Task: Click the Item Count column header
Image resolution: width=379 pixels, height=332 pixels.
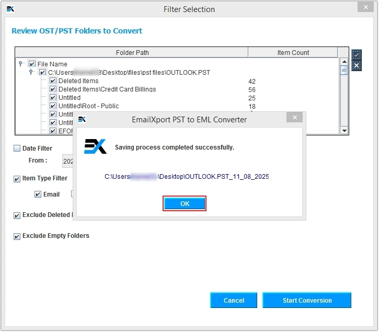Action: [x=293, y=52]
